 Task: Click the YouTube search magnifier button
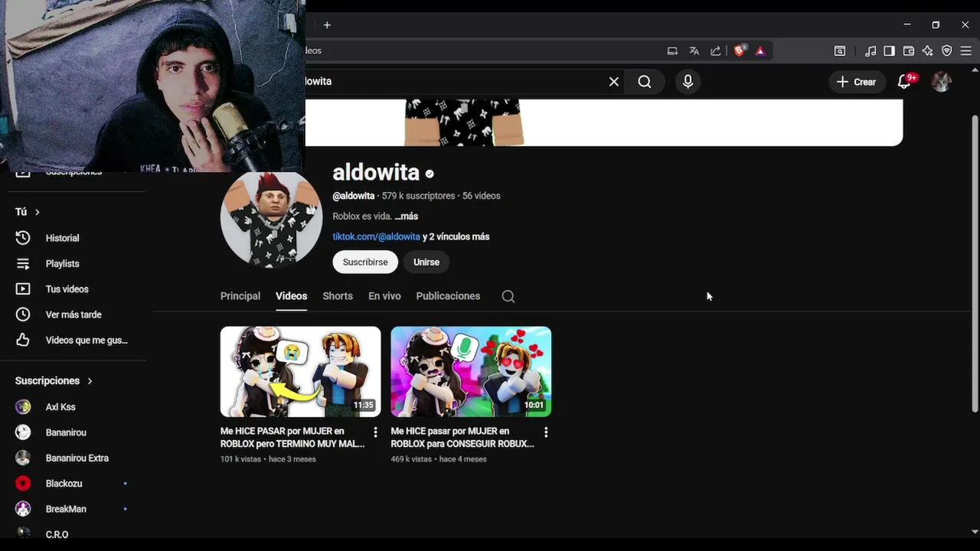click(x=645, y=82)
